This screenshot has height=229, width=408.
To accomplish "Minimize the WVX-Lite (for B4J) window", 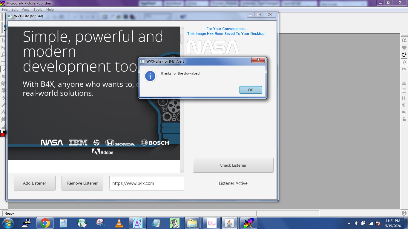I will point(251,15).
